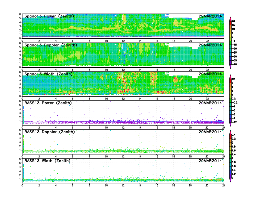The height and width of the screenshot is (199, 257).
Task: Click the "-6" label on the middle colorbar
Action: (234, 114)
